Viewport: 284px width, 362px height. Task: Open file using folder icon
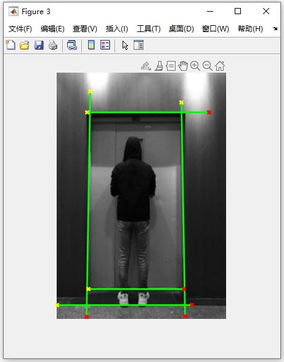[25, 45]
